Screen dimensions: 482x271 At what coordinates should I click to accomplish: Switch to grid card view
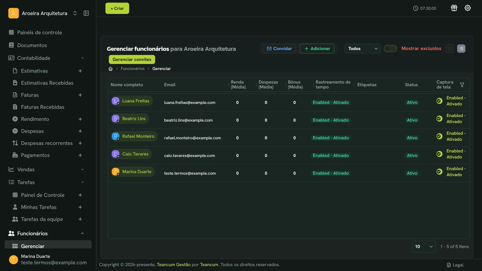450,49
